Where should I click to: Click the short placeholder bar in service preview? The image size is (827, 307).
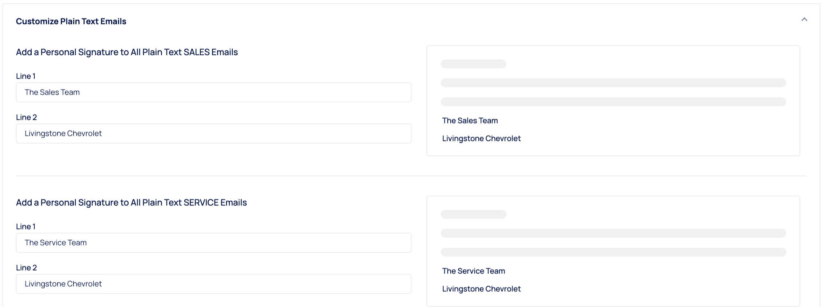(473, 214)
